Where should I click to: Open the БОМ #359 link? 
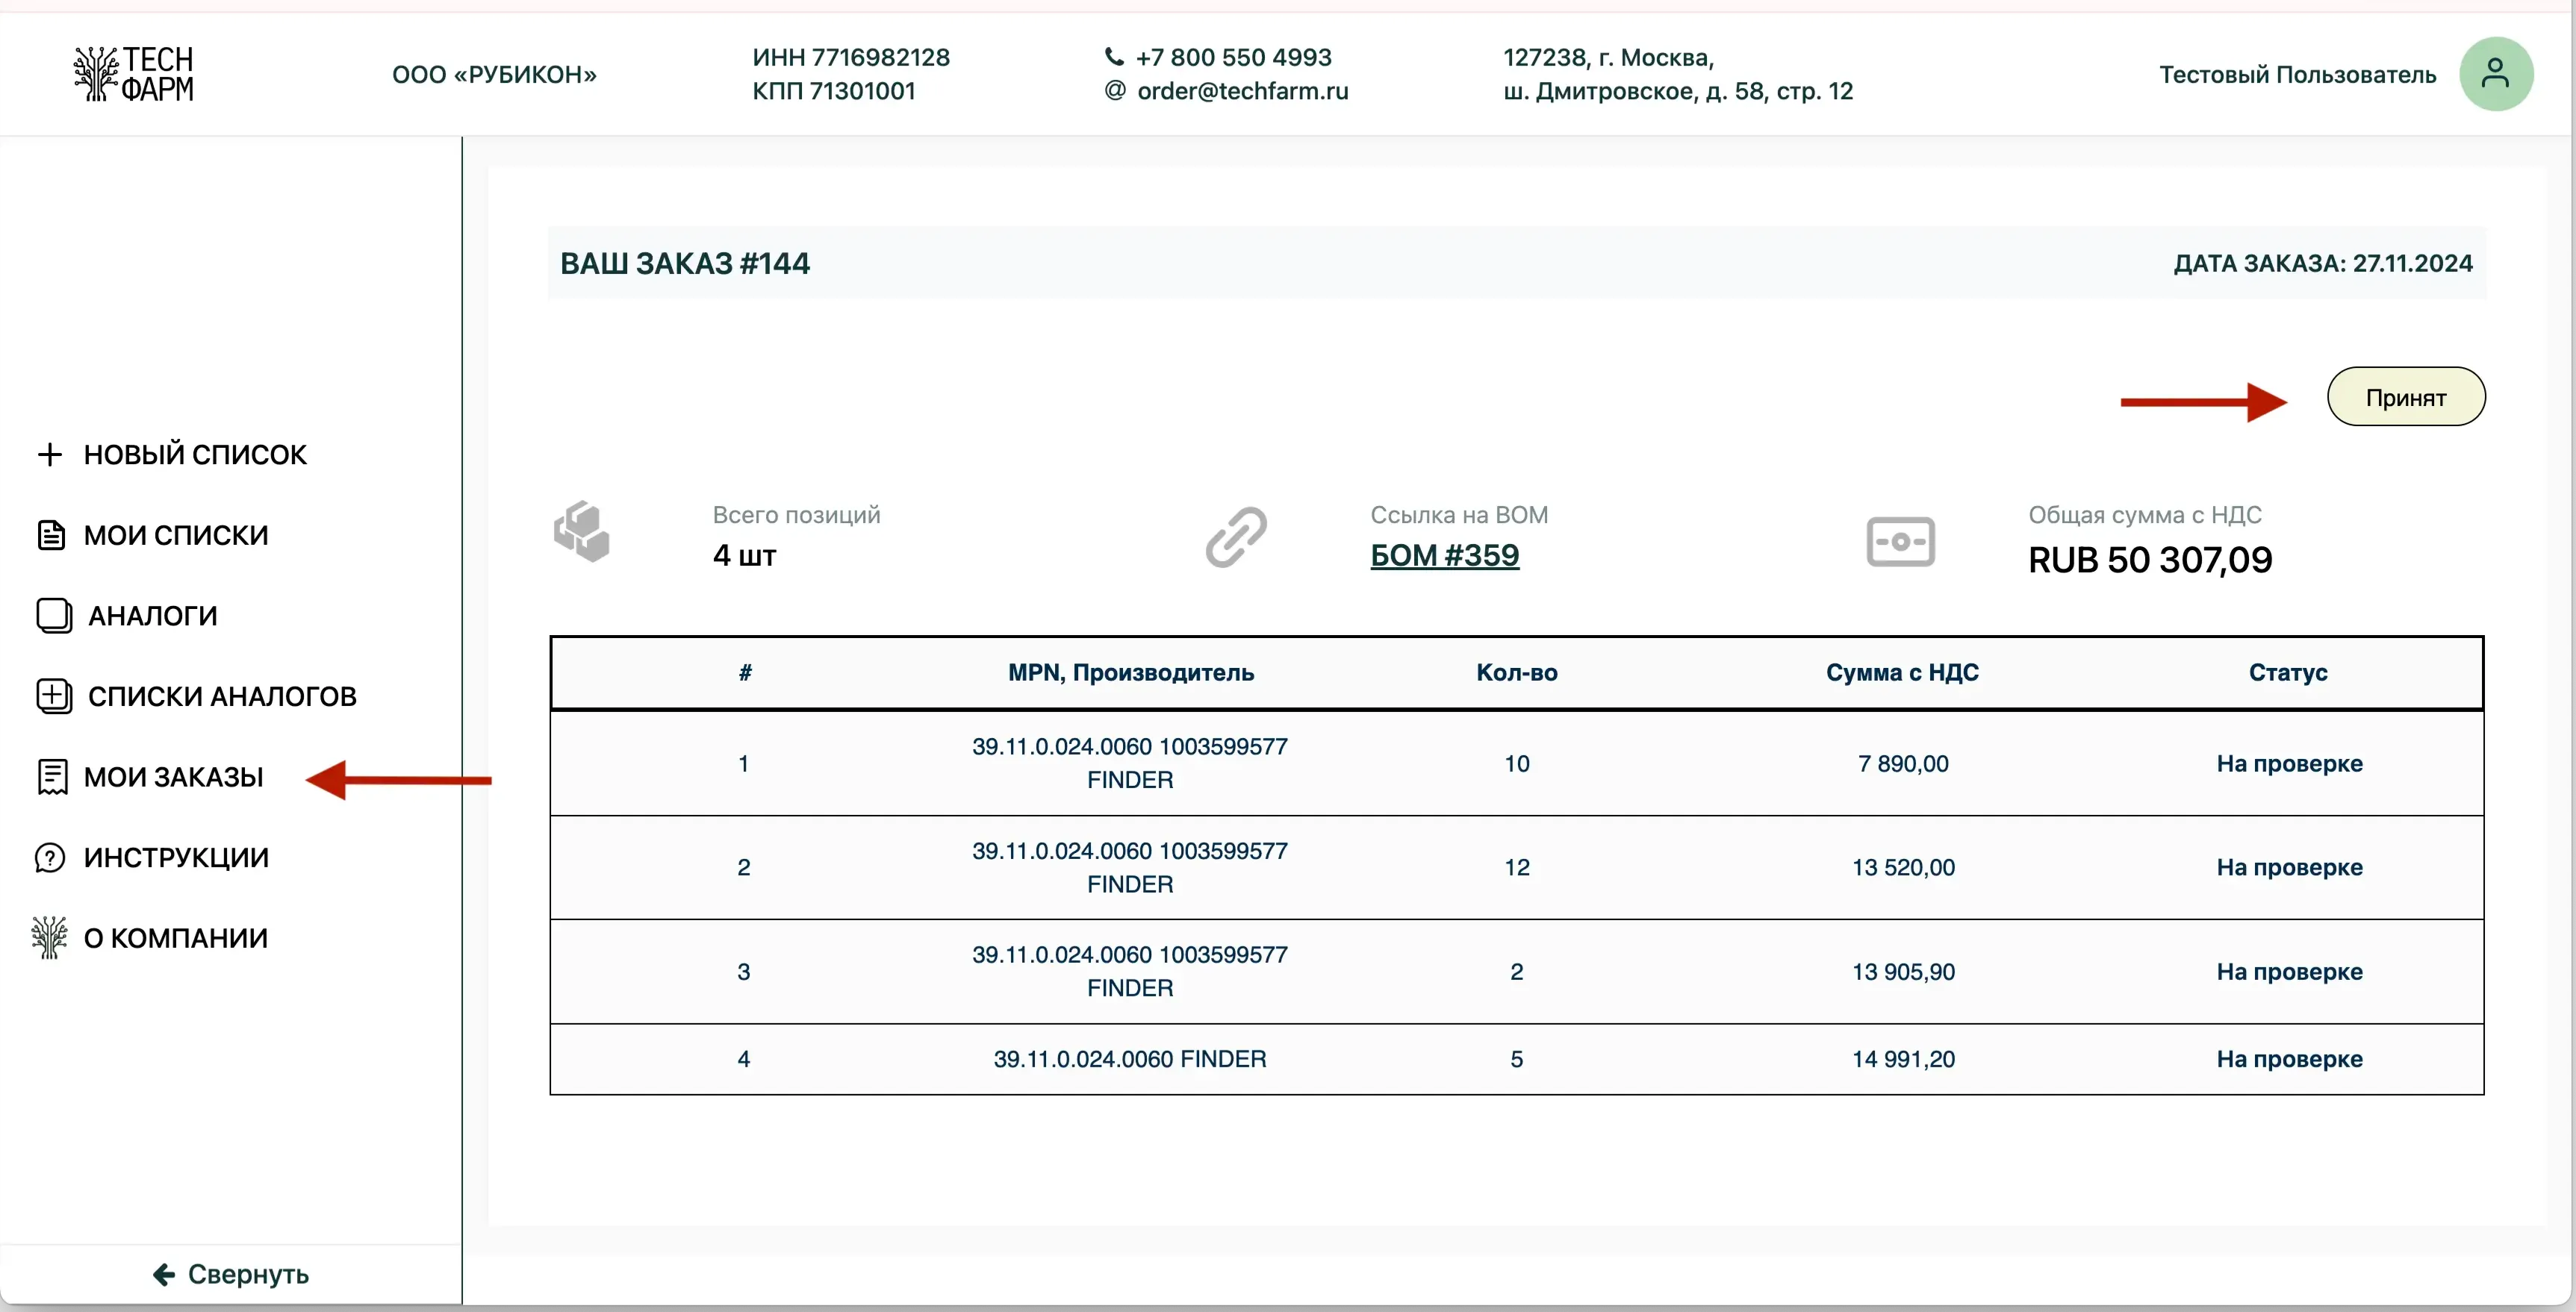pos(1444,555)
